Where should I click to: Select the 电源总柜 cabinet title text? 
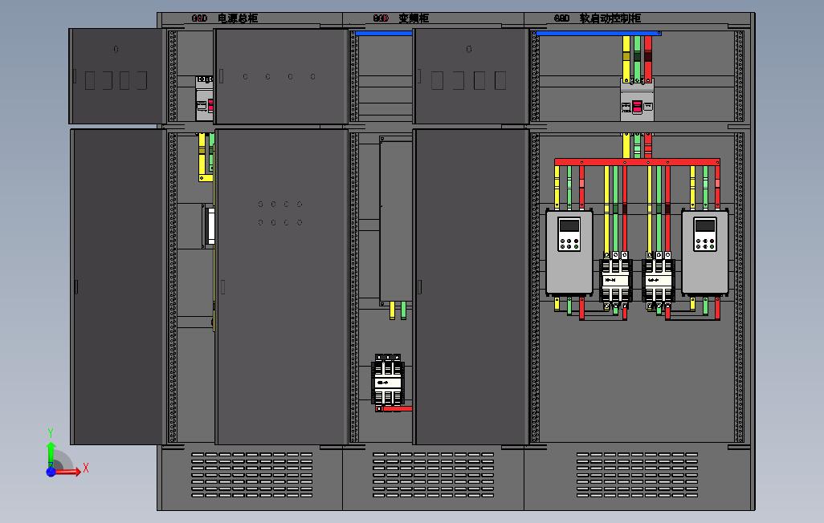click(238, 18)
